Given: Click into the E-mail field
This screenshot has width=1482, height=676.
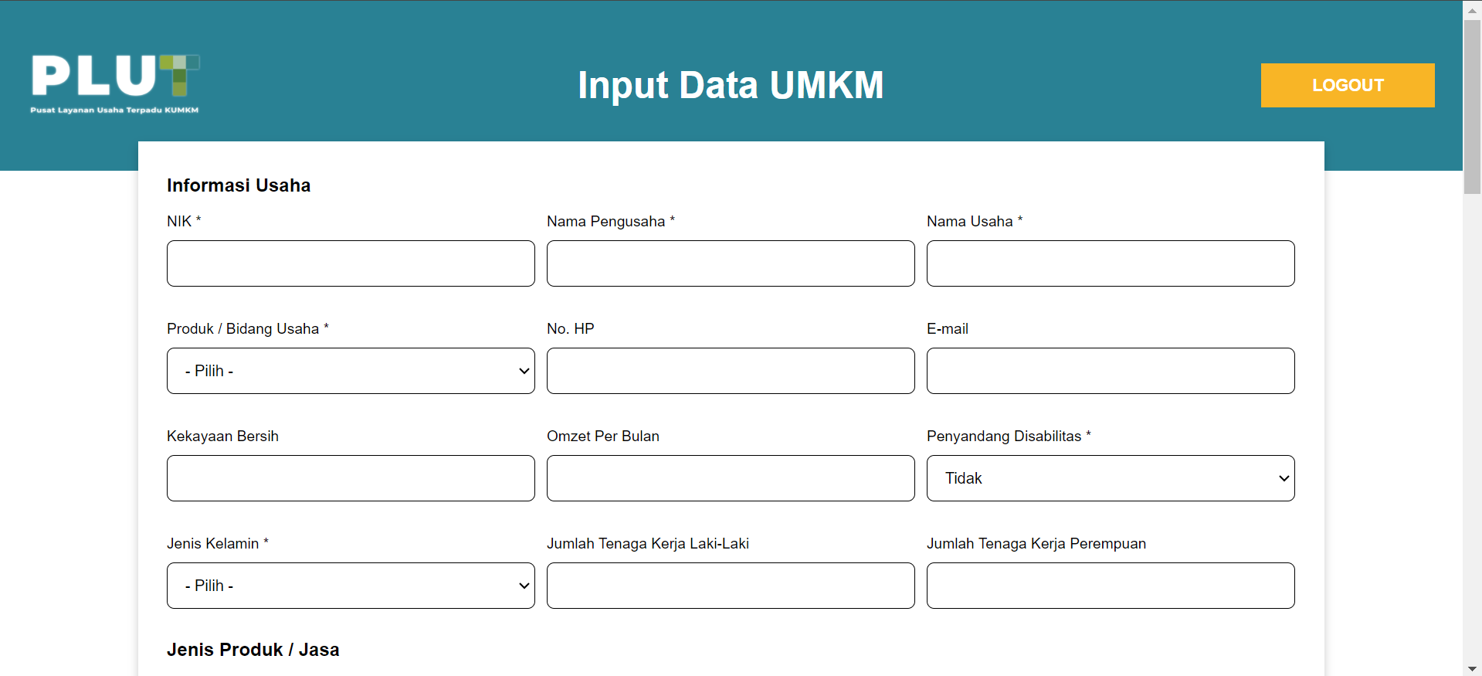Looking at the screenshot, I should 1111,371.
